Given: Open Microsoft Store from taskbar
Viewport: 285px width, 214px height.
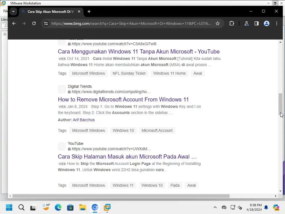Looking at the screenshot, I should pos(70,207).
